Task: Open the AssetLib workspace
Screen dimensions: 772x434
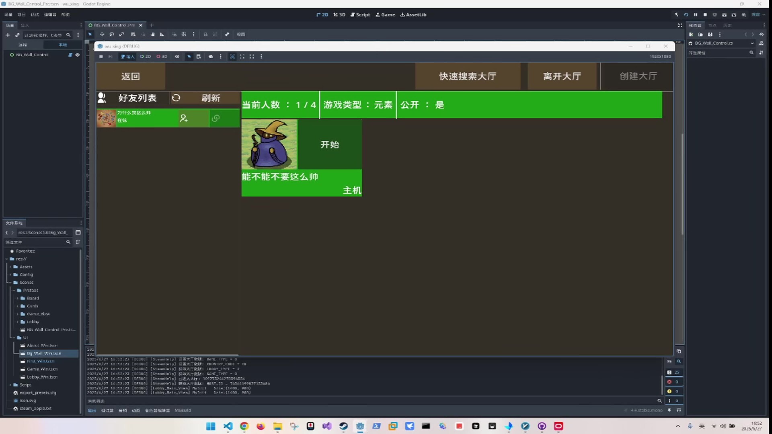Action: (x=413, y=15)
